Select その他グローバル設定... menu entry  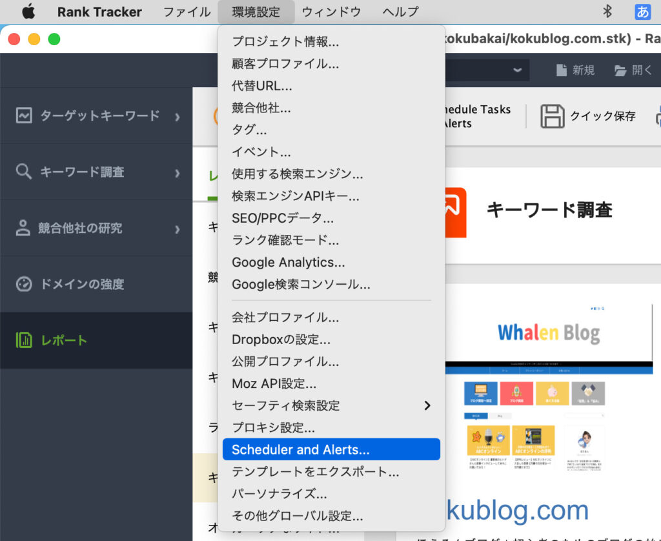pyautogui.click(x=331, y=516)
